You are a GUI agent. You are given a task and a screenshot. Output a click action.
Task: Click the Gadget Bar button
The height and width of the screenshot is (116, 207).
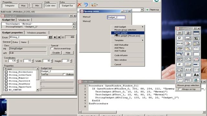click(x=67, y=6)
